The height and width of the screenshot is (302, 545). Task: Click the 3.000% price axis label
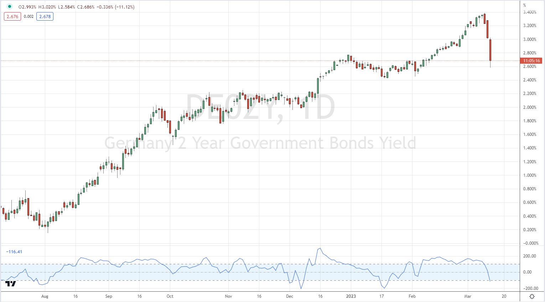coord(530,39)
